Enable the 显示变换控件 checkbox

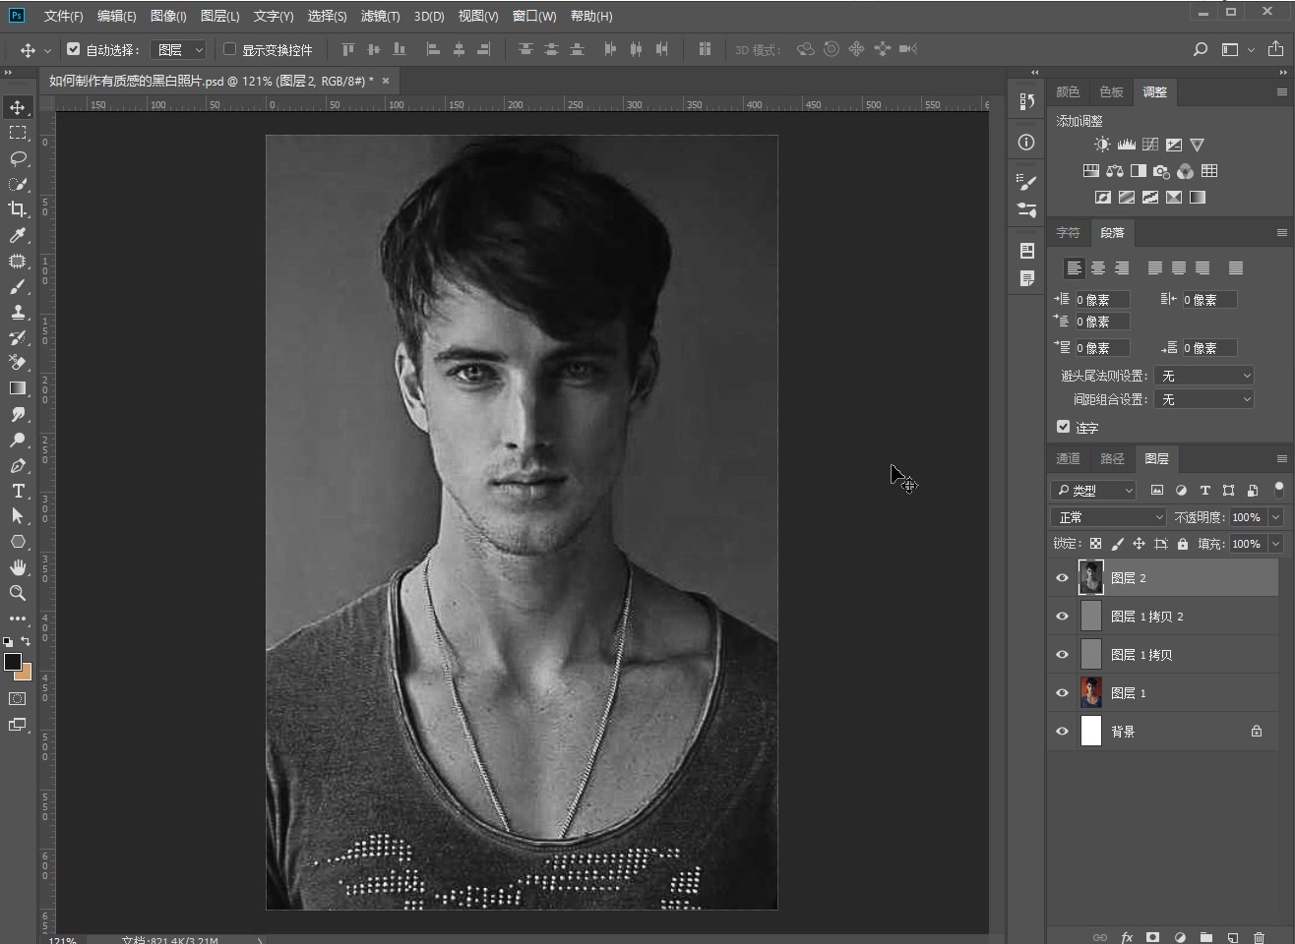(229, 49)
